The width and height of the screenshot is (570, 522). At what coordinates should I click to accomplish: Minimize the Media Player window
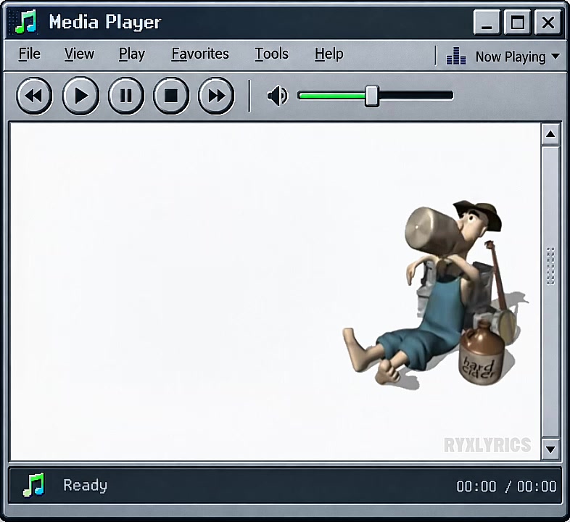point(487,22)
